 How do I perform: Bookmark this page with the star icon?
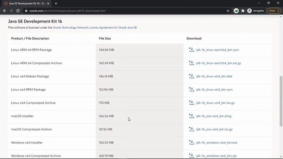click(x=228, y=11)
